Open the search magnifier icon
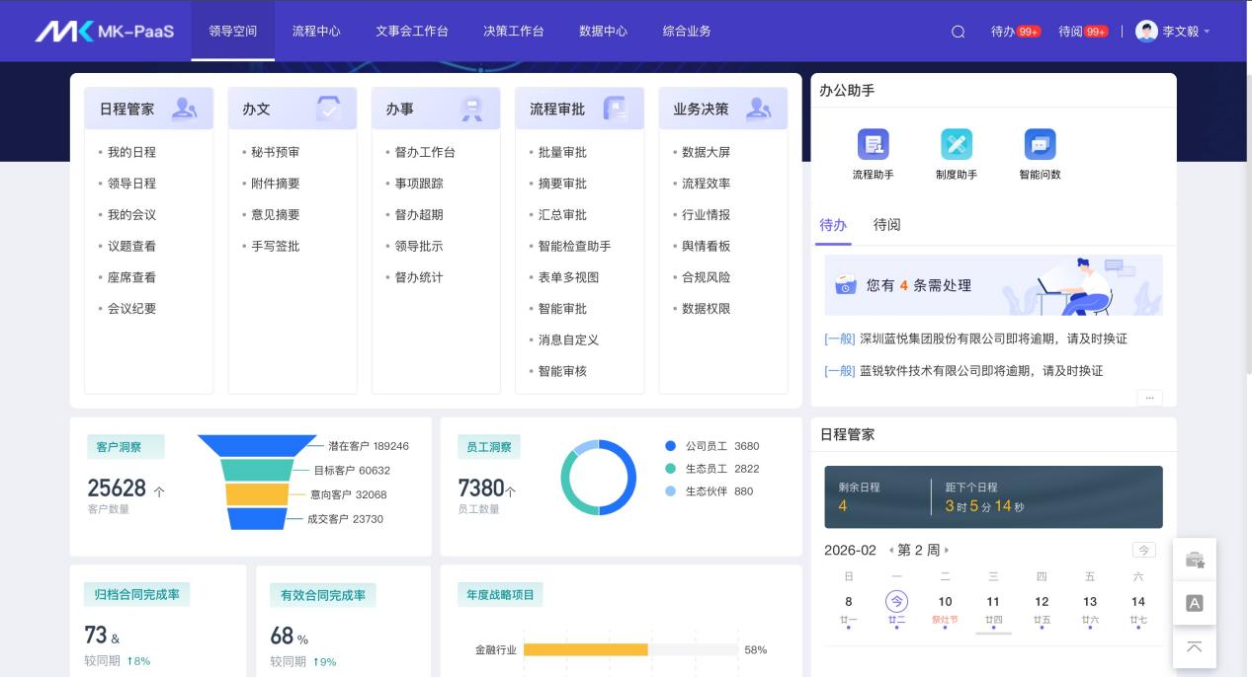The height and width of the screenshot is (677, 1252). click(958, 32)
